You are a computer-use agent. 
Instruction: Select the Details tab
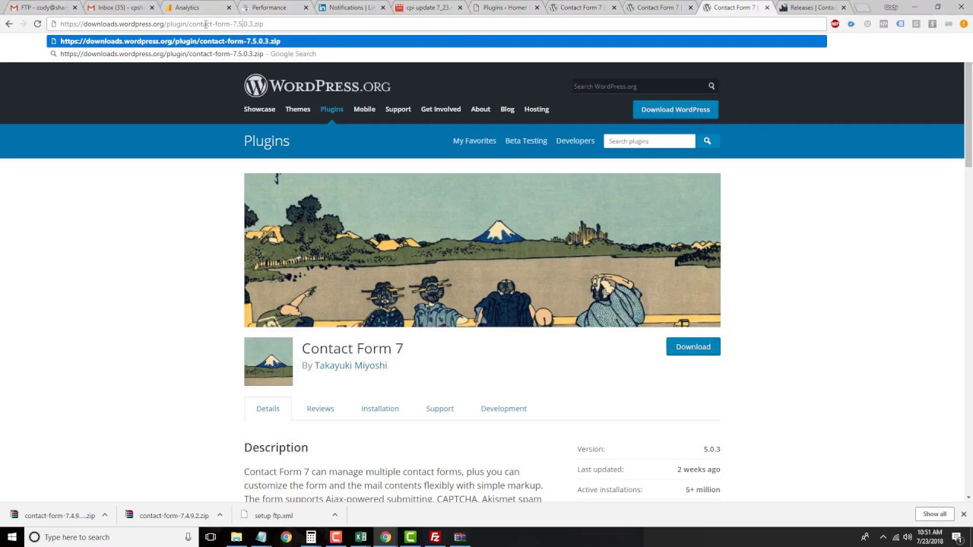click(268, 409)
